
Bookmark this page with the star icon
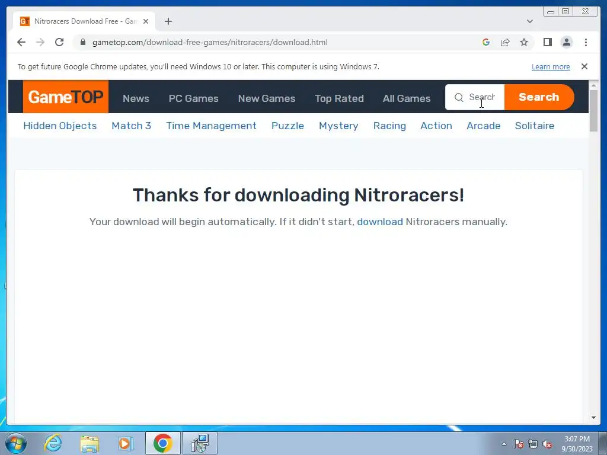click(524, 42)
